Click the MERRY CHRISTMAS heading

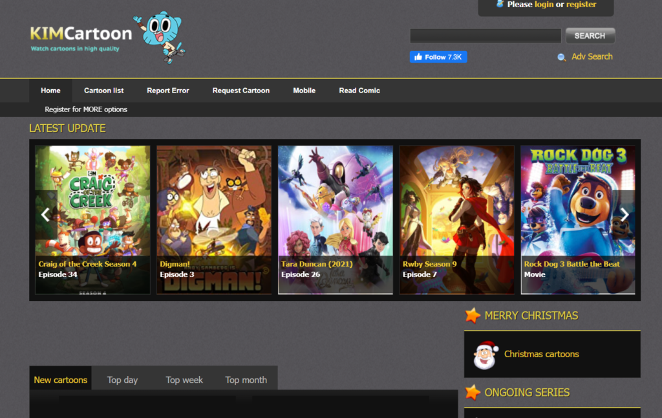tap(531, 316)
